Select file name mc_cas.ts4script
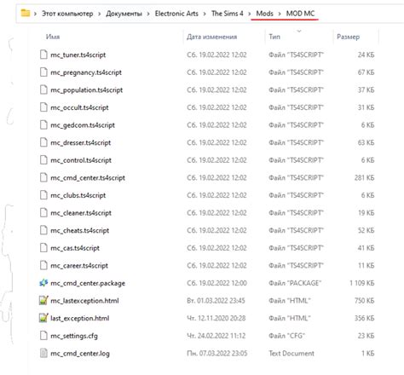Screen dimensions: 404x375 (75, 248)
